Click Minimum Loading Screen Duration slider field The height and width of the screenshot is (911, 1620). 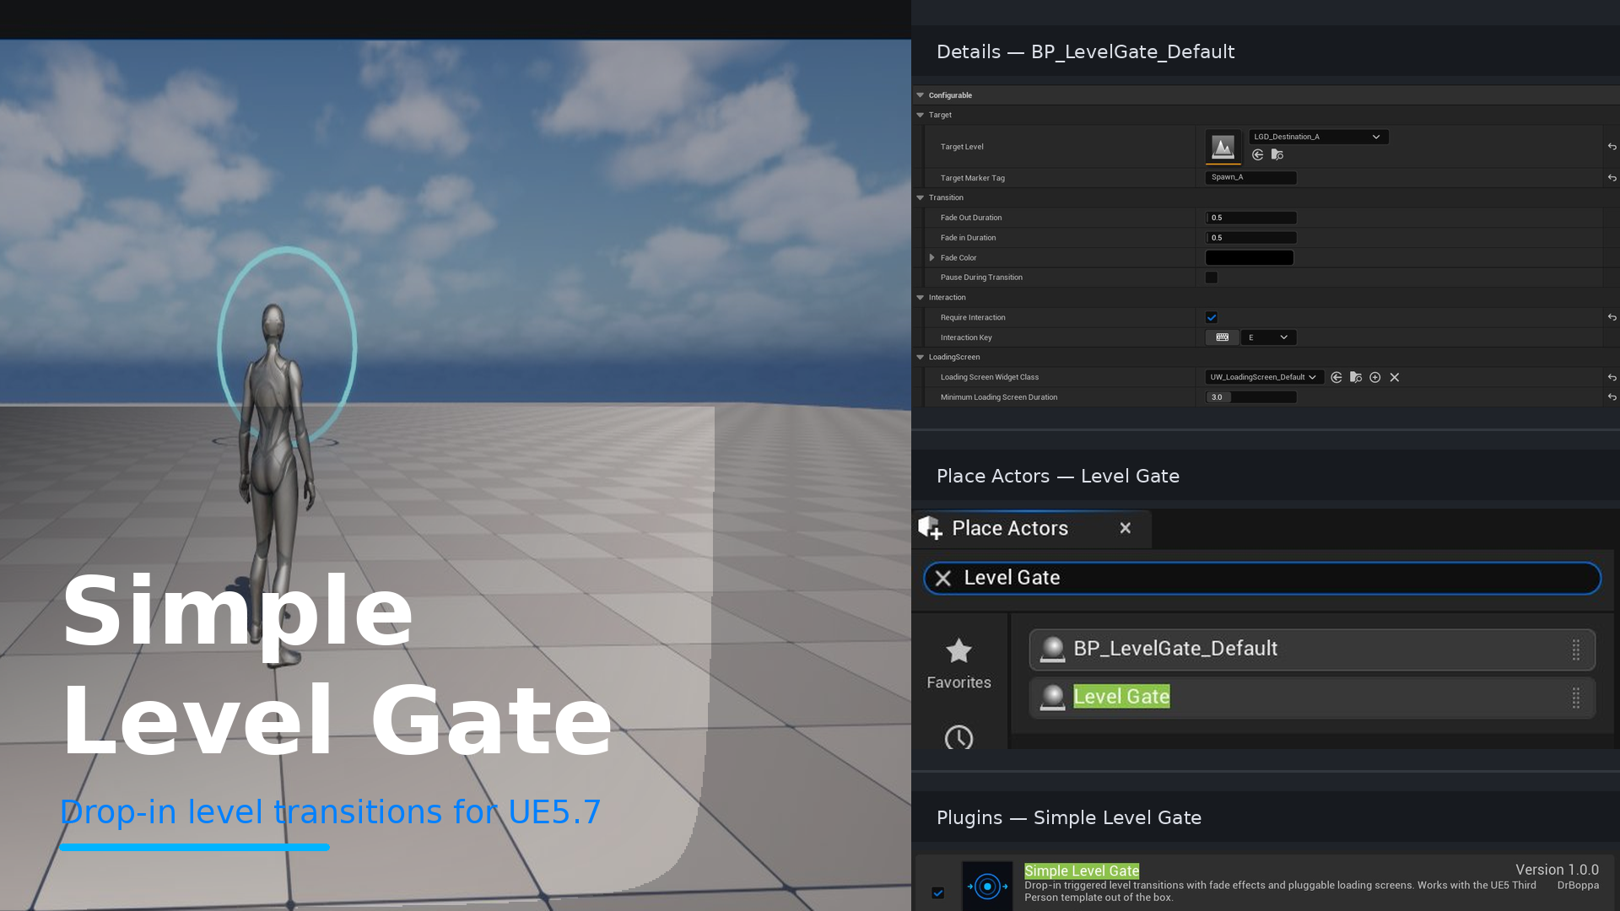1250,396
